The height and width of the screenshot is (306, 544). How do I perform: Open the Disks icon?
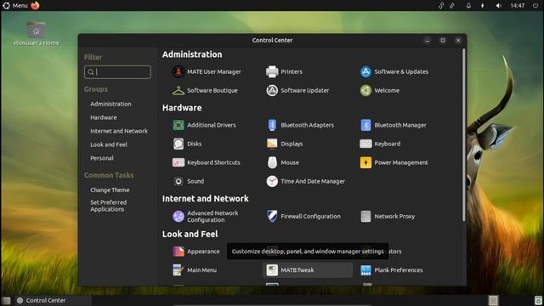point(178,144)
